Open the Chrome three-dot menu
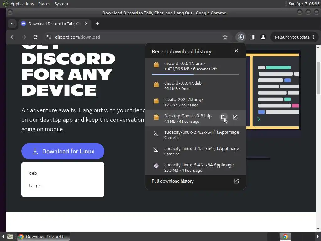The width and height of the screenshot is (321, 241). [x=313, y=37]
